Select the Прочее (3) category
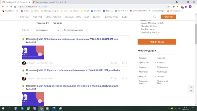 click(x=57, y=23)
